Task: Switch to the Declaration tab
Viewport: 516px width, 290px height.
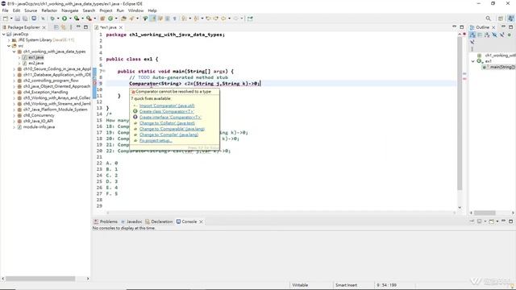Action: coord(159,222)
